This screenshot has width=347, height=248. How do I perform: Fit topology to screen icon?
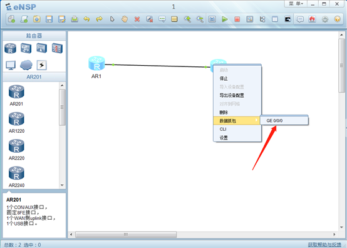pos(212,19)
